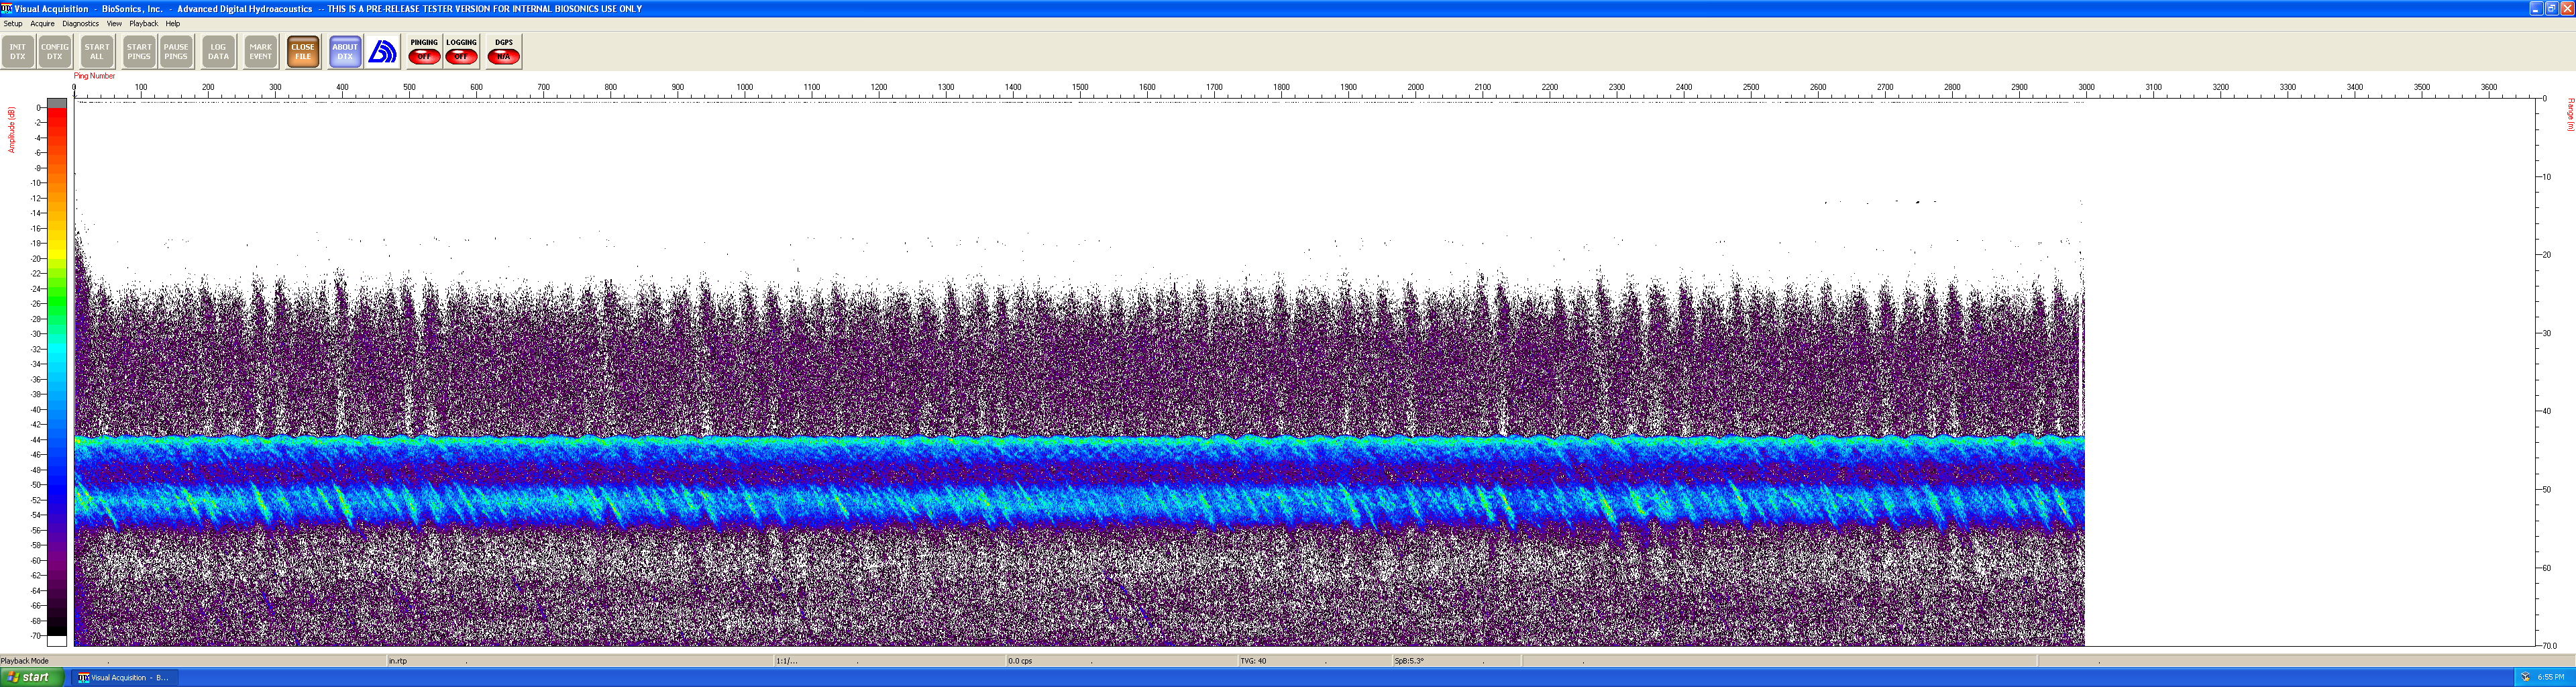Open the ABOUT DTX button
The height and width of the screenshot is (687, 2576).
coord(345,52)
